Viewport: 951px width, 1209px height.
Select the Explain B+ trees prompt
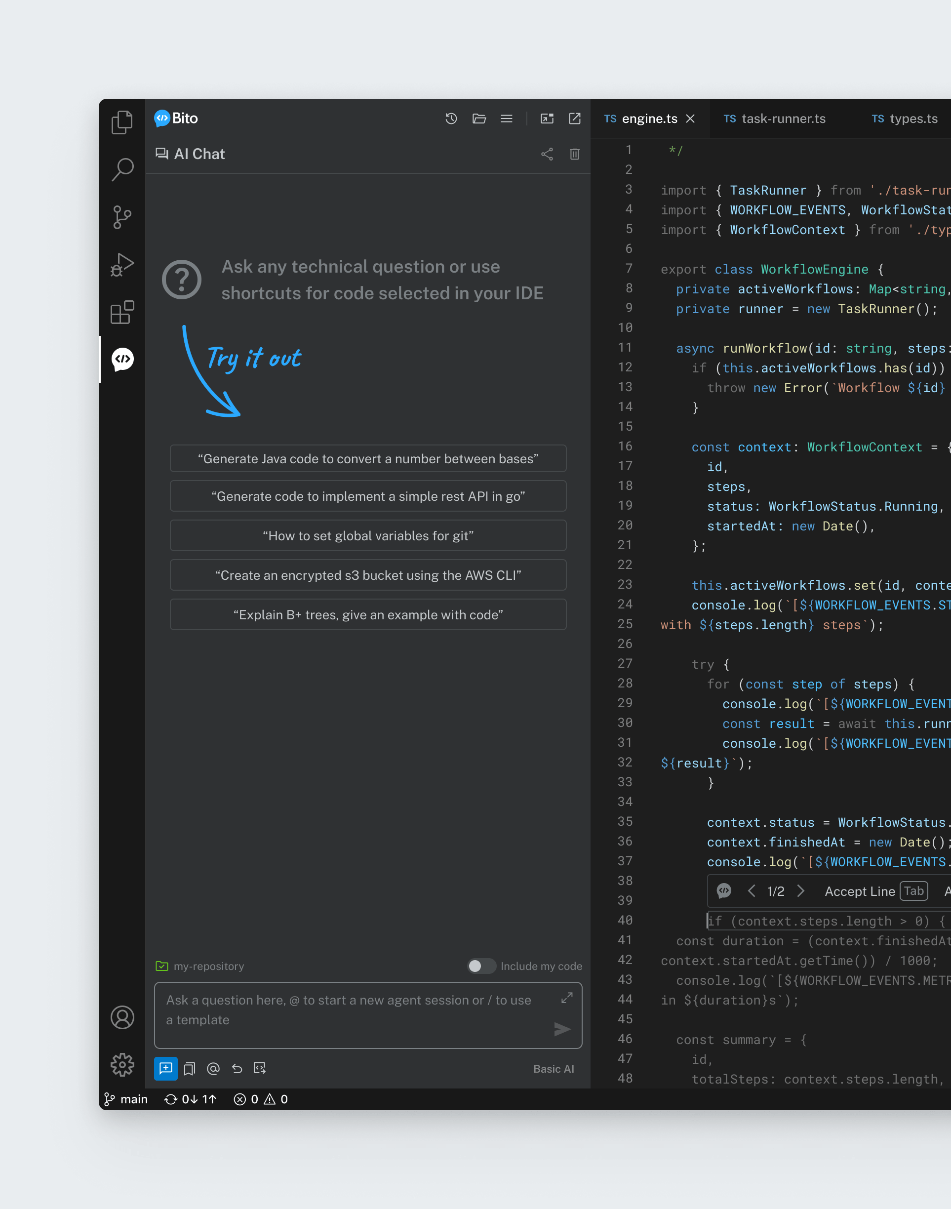click(x=368, y=614)
